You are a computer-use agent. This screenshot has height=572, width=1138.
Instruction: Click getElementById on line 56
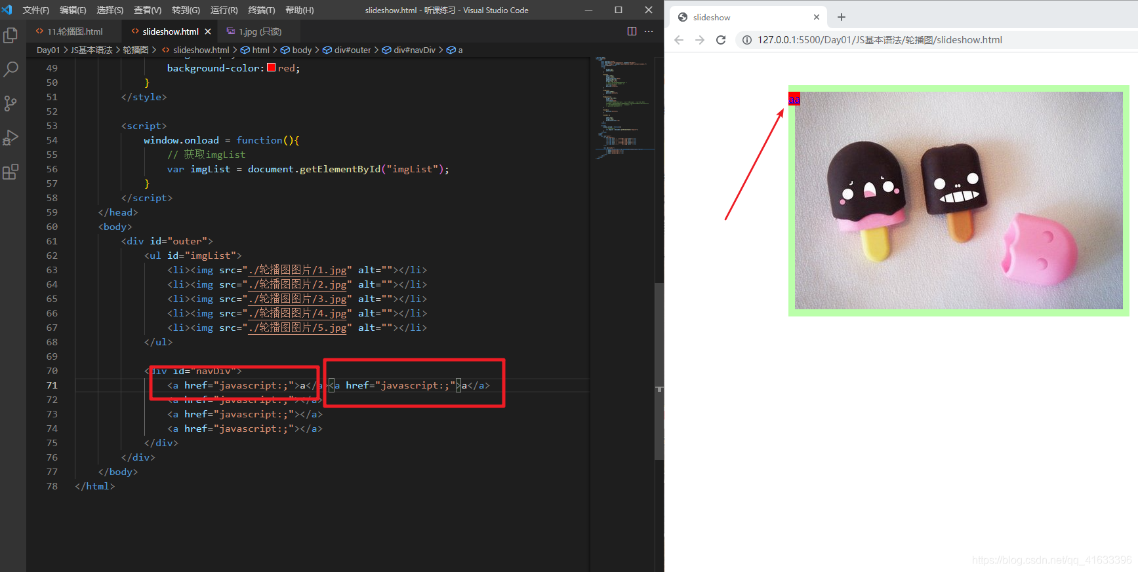coord(340,169)
